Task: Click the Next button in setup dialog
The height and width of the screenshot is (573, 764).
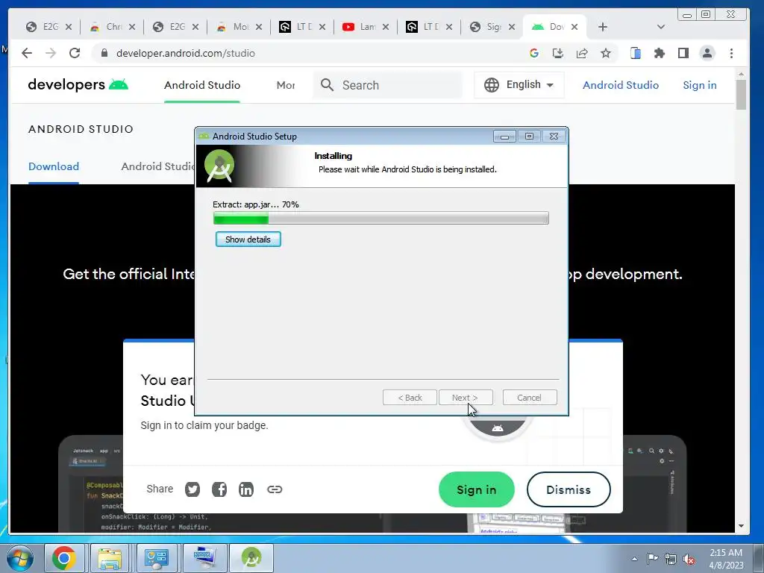Action: (466, 398)
